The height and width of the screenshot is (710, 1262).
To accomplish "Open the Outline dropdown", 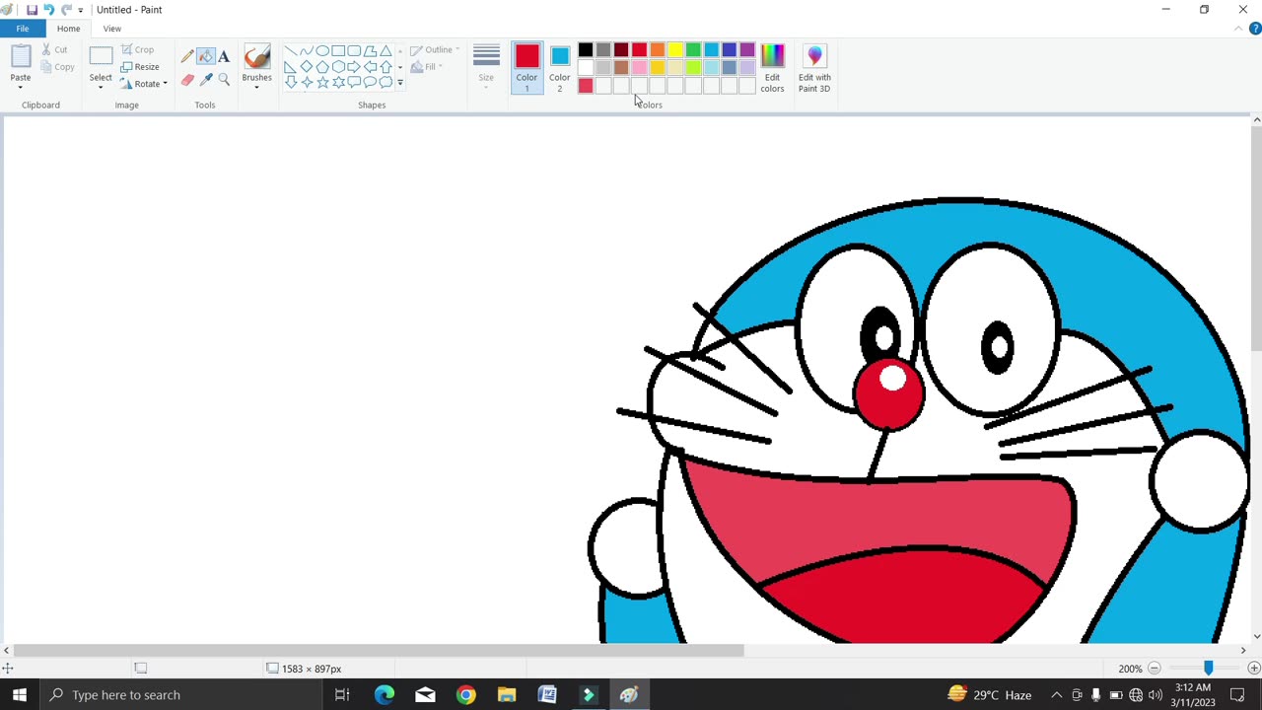I will pos(435,49).
